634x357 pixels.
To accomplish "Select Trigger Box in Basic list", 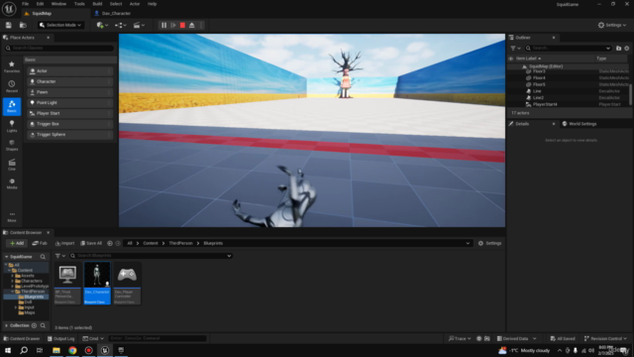I will tap(70, 124).
